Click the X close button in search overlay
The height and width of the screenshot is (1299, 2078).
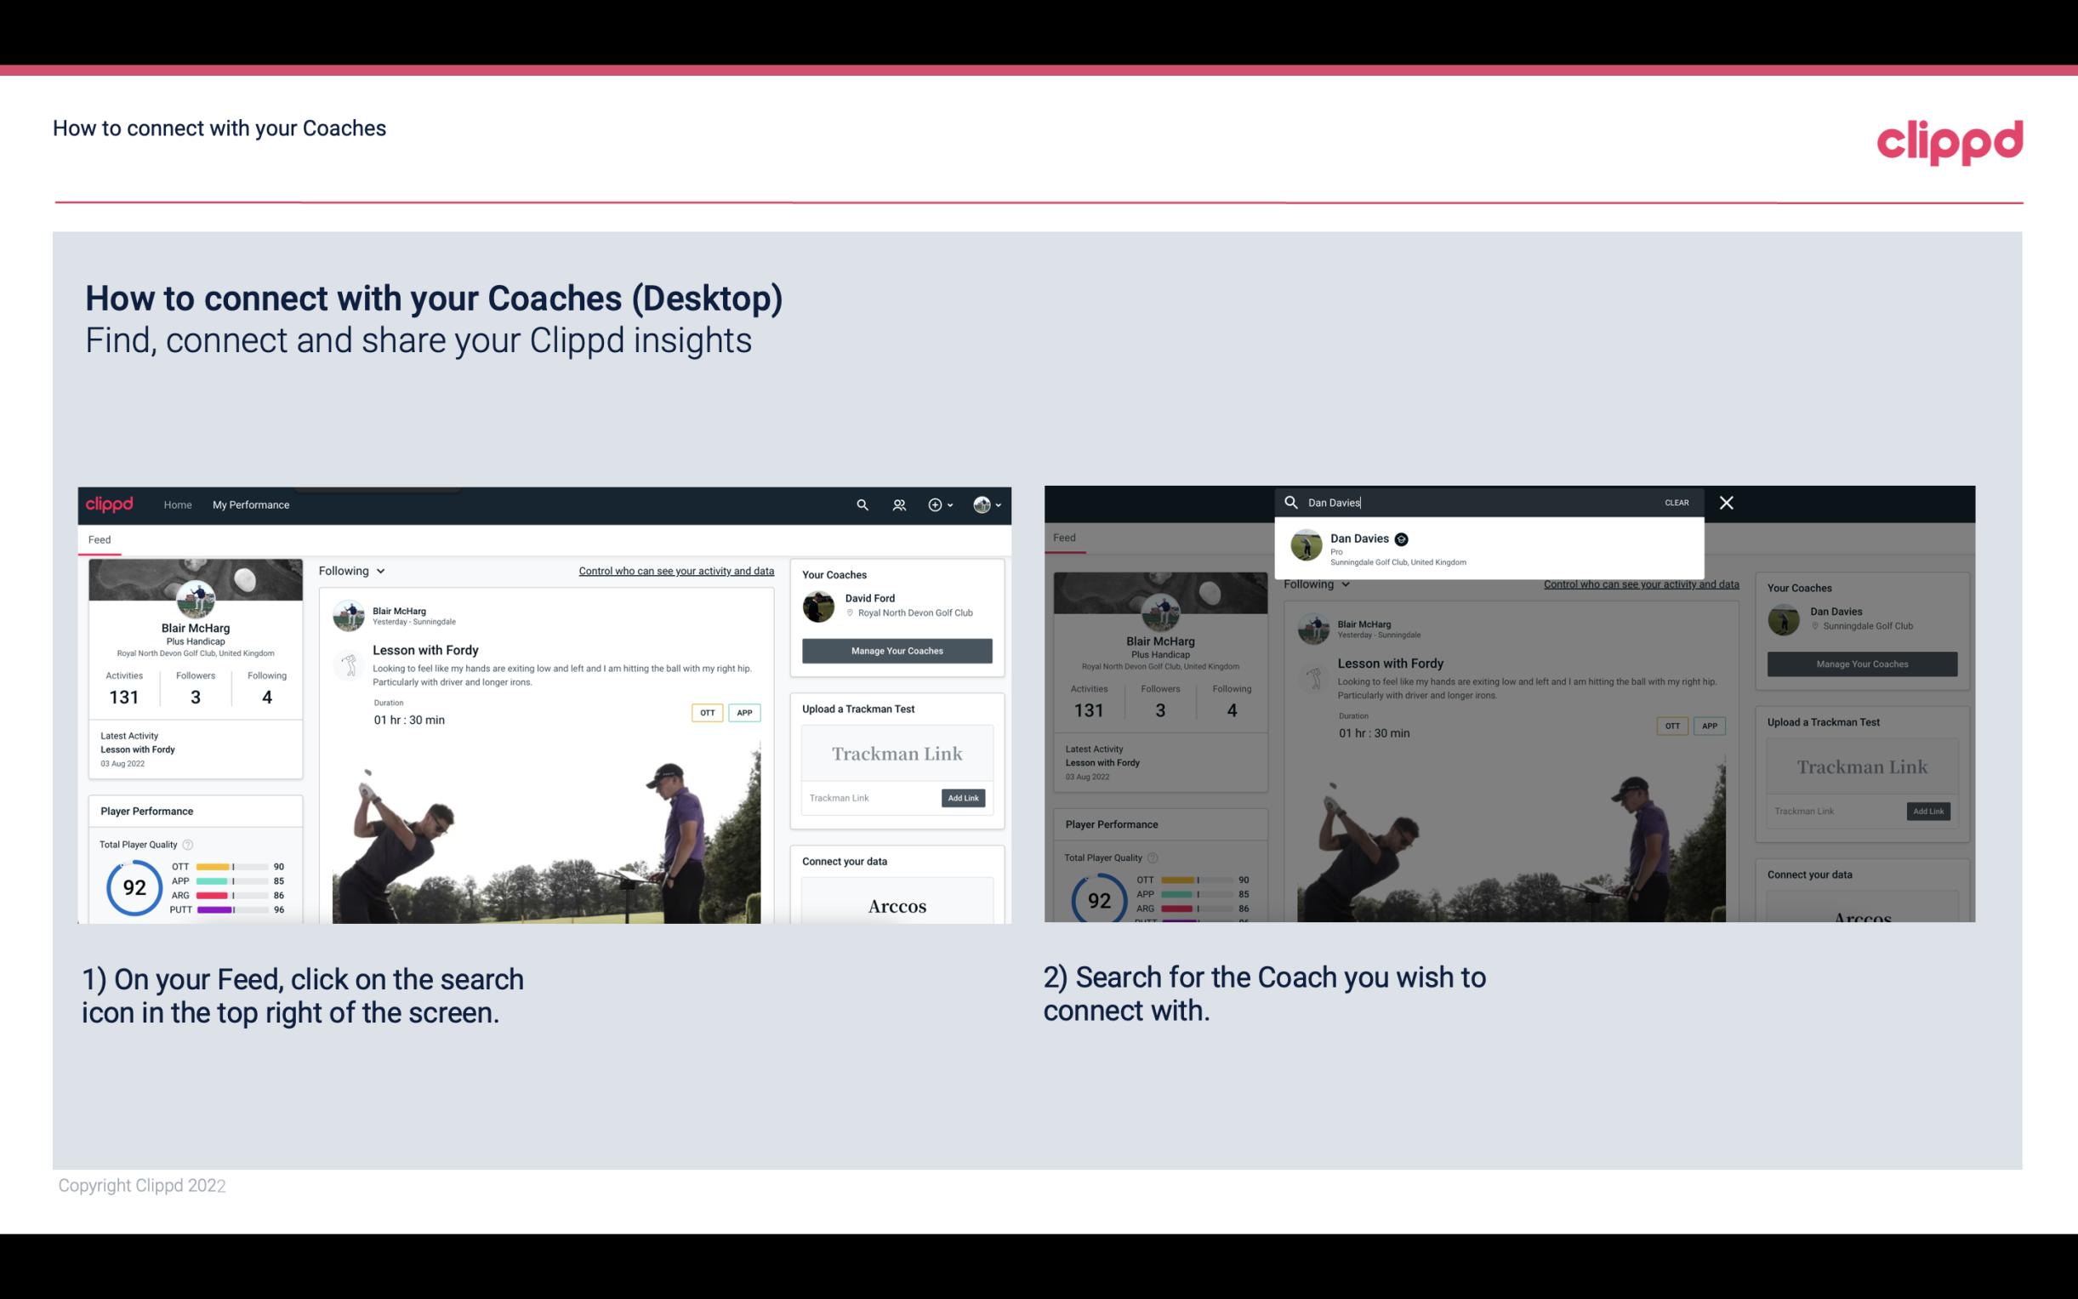coord(1725,501)
